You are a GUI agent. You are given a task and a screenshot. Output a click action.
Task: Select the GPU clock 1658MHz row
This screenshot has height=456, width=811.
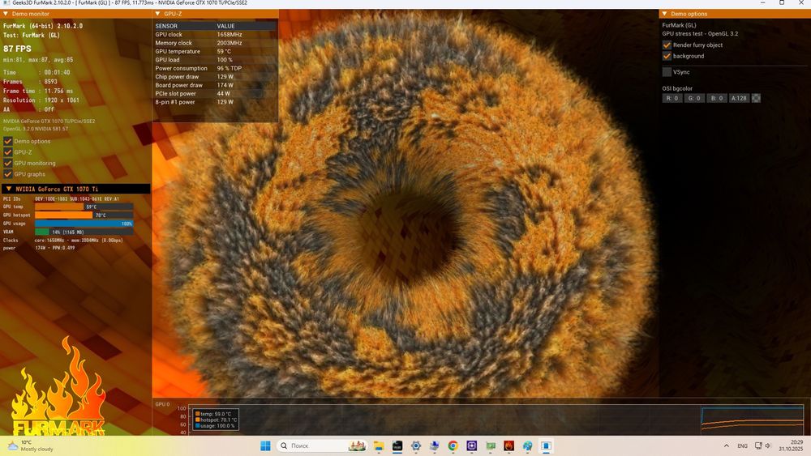coord(215,35)
